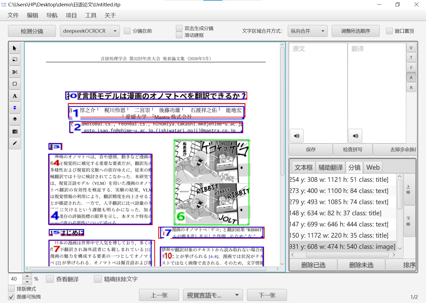Open the 关于 menu
The image size is (426, 303).
(110, 15)
